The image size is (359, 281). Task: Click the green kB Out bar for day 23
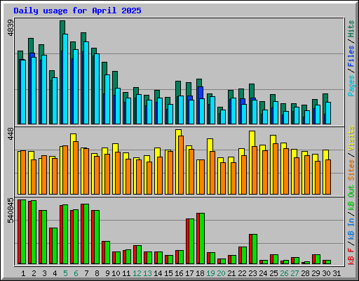coord(255,249)
